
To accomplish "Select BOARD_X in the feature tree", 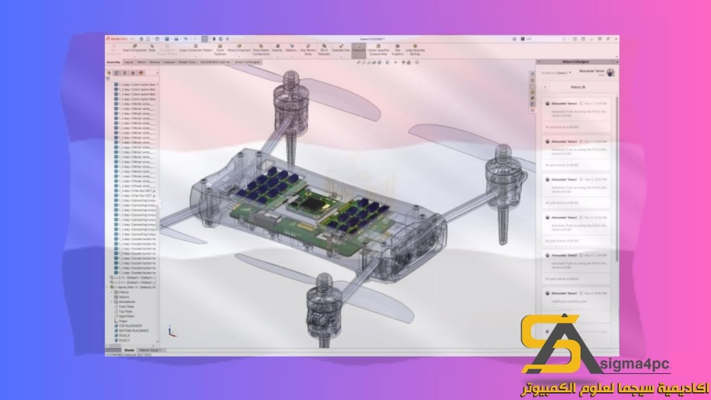I will pyautogui.click(x=123, y=336).
